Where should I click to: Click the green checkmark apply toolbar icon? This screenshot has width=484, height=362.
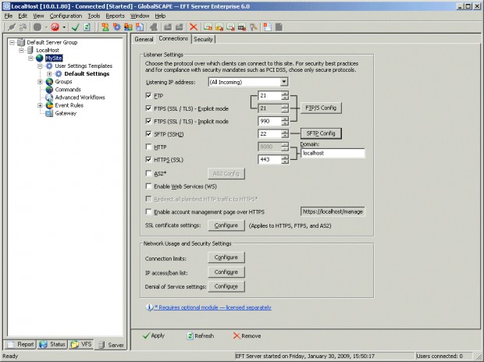click(75, 27)
